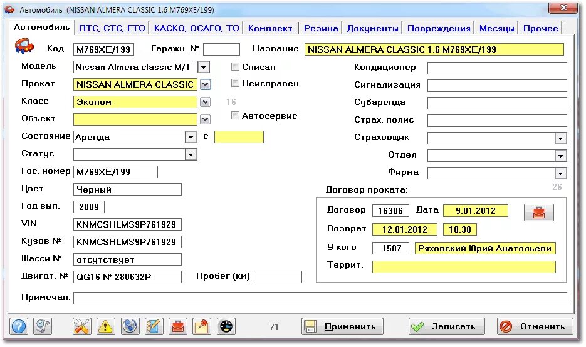Viewport: 586px width, 347px height.
Task: Click the red car icon beside Код
Action: [x=24, y=46]
